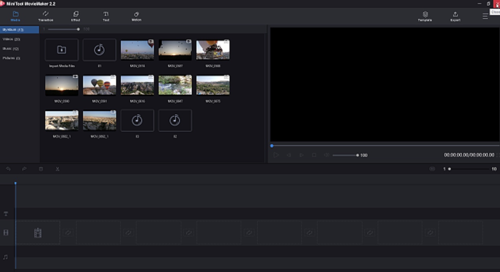Click the black video preview area
500x272 pixels.
click(385, 84)
